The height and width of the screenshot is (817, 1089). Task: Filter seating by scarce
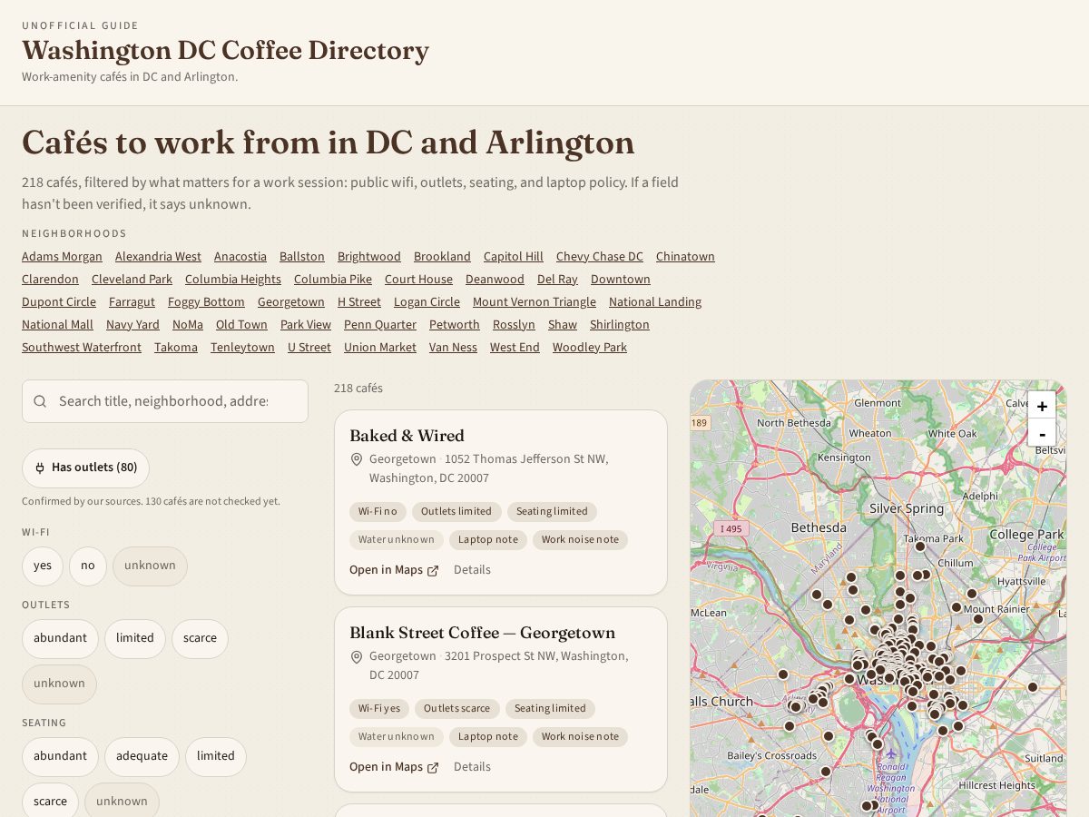pyautogui.click(x=50, y=801)
